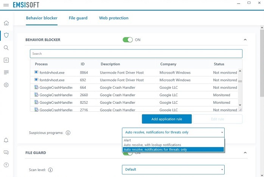Click Not monitored status of process 664
This screenshot has height=177, width=264.
(x=225, y=88)
